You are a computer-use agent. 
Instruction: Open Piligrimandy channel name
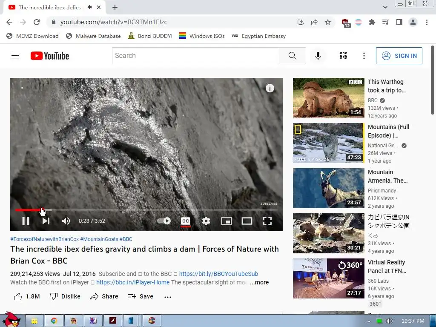coord(382,190)
